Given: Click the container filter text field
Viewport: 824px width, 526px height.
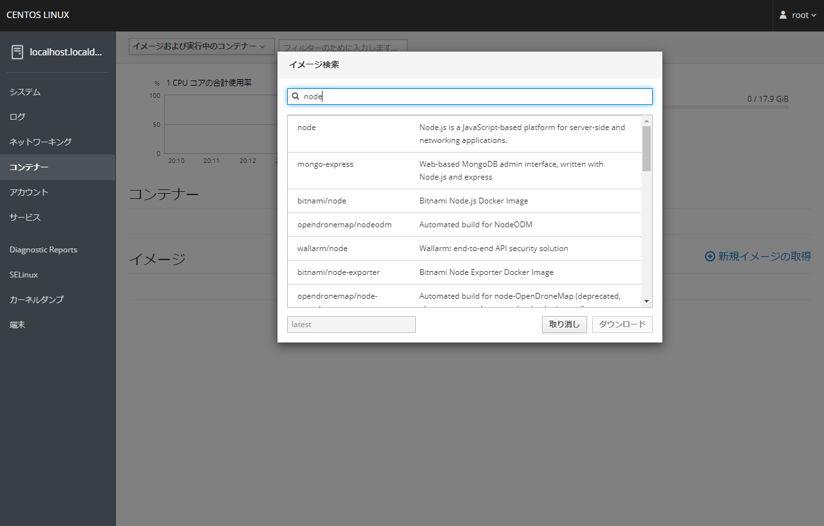Looking at the screenshot, I should [343, 48].
